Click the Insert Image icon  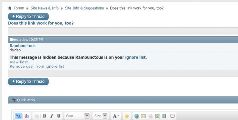coord(157,116)
